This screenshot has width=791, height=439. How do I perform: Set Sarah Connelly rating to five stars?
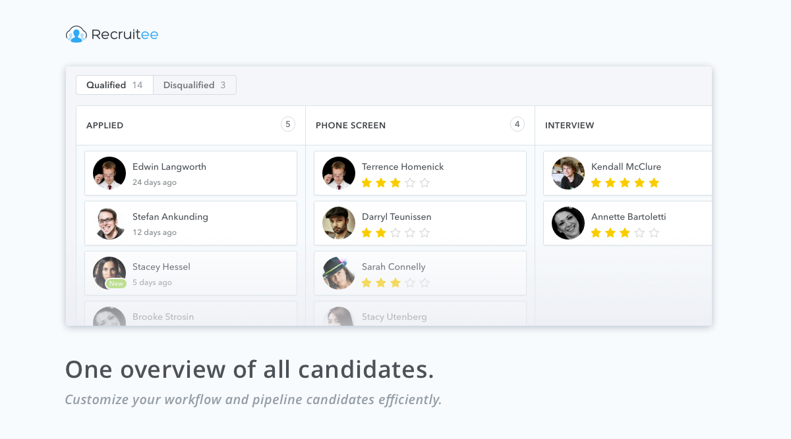tap(425, 283)
